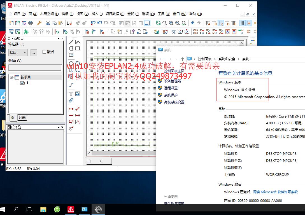Image resolution: width=305 pixels, height=215 pixels.
Task: Open 系统保护 link in System window
Action: [171, 95]
